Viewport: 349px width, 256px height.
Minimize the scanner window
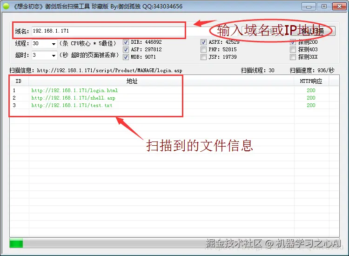click(309, 6)
